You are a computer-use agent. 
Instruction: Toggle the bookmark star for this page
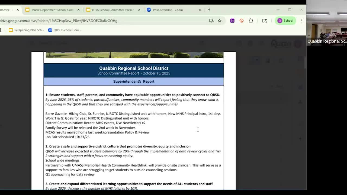tap(220, 21)
